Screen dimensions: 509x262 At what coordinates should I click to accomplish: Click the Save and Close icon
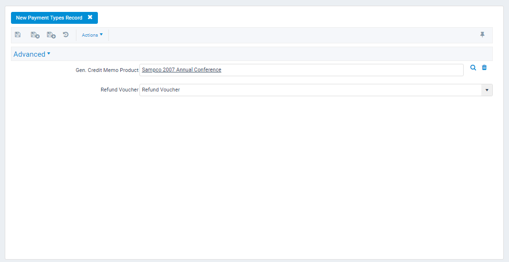pyautogui.click(x=35, y=35)
